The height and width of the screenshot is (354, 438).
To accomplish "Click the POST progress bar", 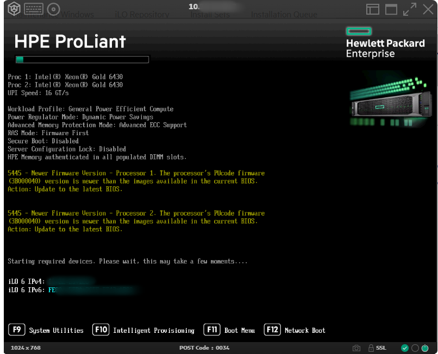I will point(82,60).
